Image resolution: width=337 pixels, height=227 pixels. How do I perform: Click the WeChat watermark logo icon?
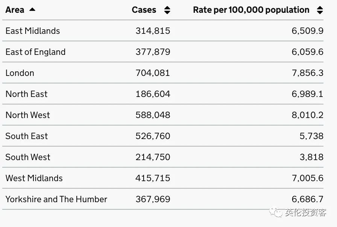(x=278, y=213)
